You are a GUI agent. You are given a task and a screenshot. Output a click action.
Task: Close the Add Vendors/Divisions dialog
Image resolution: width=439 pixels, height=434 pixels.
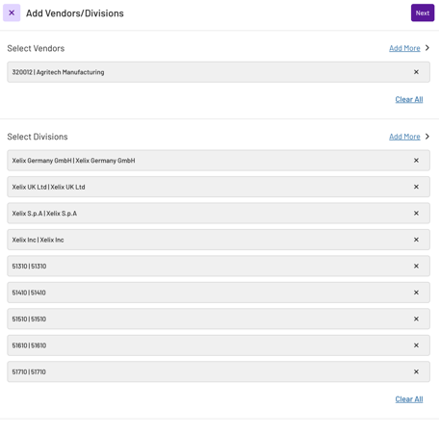click(x=12, y=13)
